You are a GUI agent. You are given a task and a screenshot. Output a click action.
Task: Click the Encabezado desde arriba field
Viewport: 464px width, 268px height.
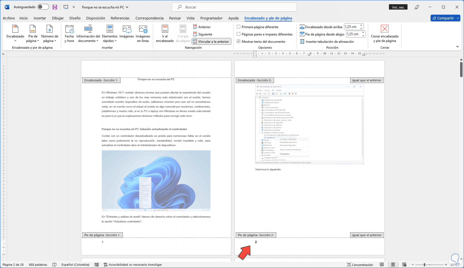pyautogui.click(x=352, y=27)
